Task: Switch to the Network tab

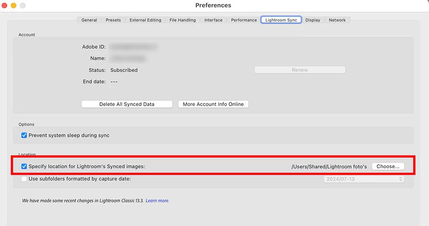Action: pos(337,20)
